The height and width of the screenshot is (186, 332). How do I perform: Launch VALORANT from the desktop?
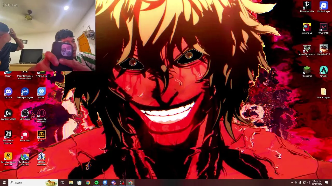pos(324,28)
